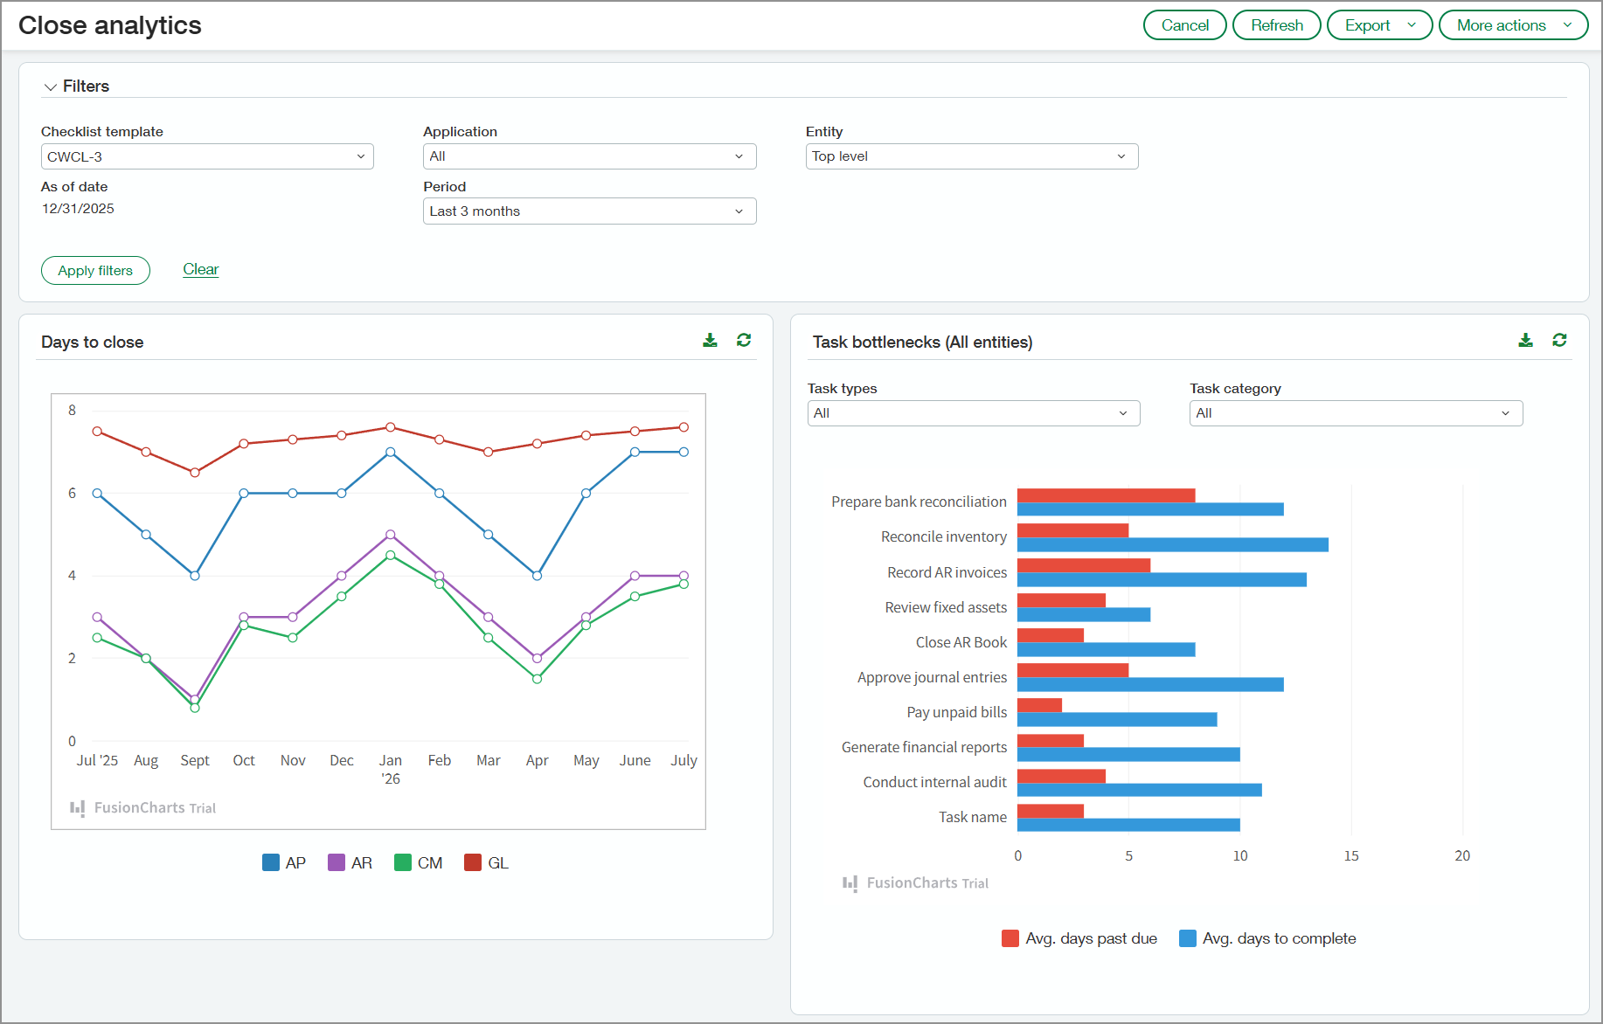Toggle the CM series in the chart legend

(x=402, y=862)
